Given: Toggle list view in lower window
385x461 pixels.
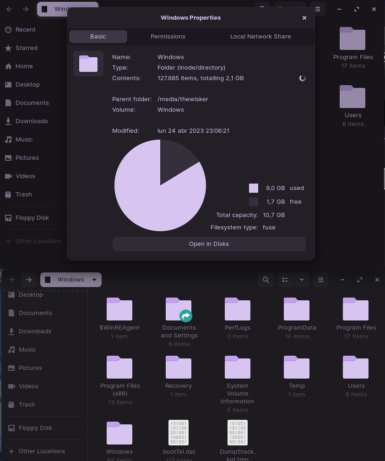Looking at the screenshot, I should tap(285, 280).
